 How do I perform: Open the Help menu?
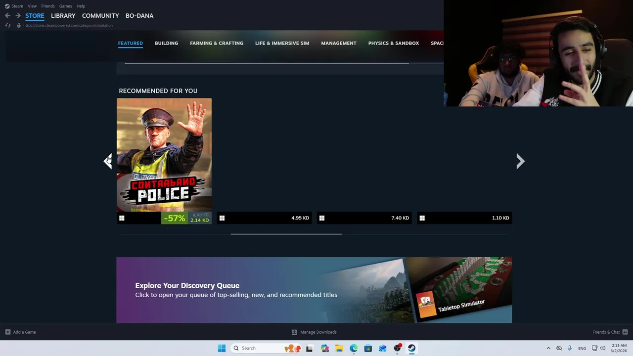81,6
